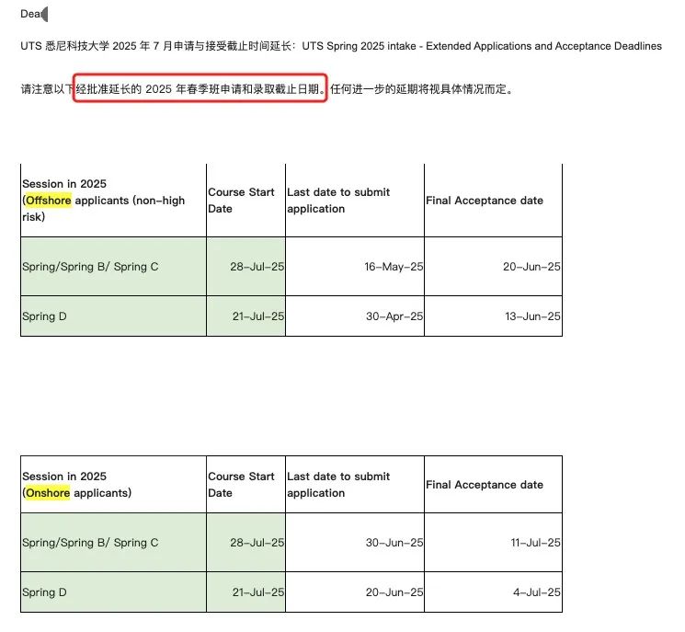The height and width of the screenshot is (632, 685).
Task: Click the 20-Jun-25 application deadline in Onshore table
Action: click(394, 592)
